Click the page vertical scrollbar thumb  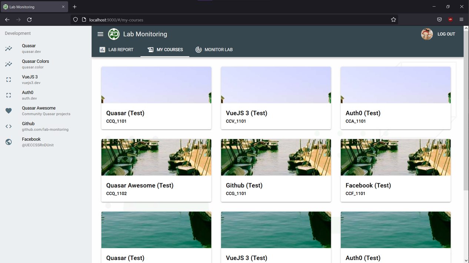pos(466,111)
